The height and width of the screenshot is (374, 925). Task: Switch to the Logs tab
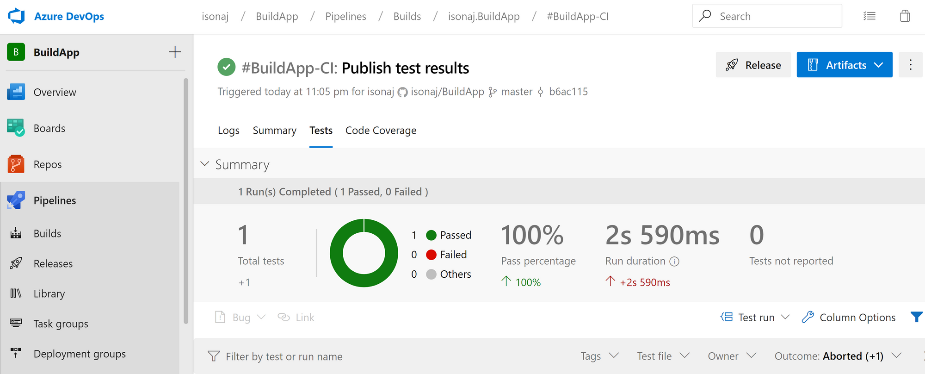tap(228, 131)
